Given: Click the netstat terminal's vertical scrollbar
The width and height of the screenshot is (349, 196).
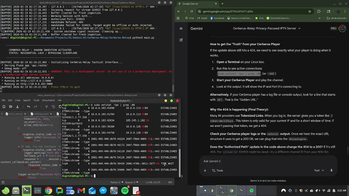Looking at the screenshot, I should [x=180, y=163].
